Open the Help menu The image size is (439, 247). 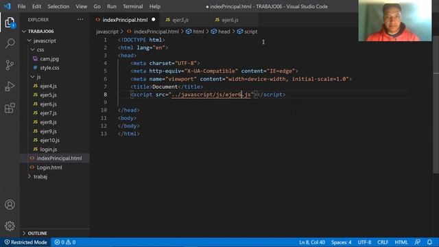(x=155, y=6)
